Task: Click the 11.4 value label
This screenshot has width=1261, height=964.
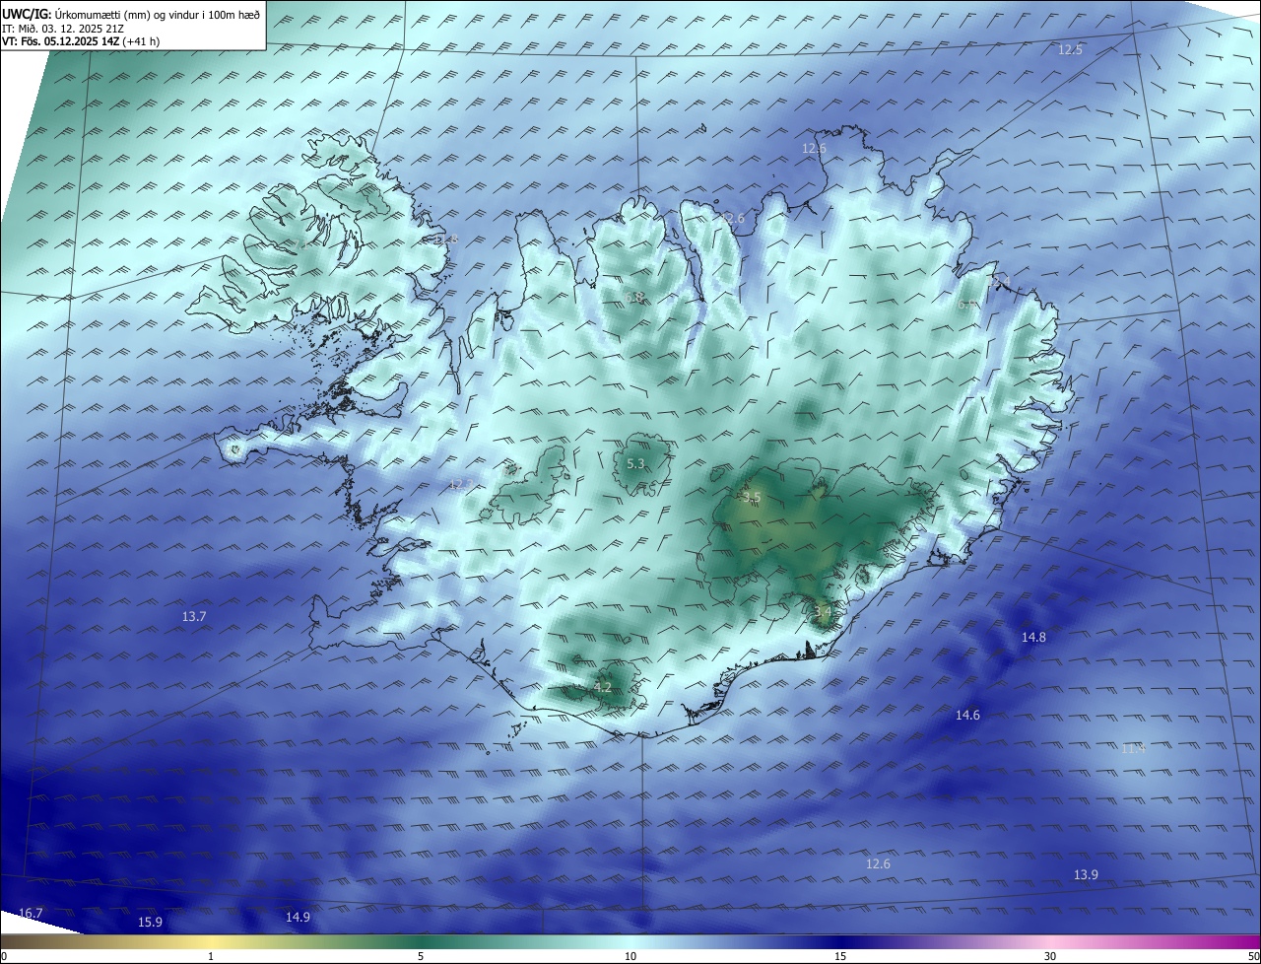Action: click(1134, 748)
